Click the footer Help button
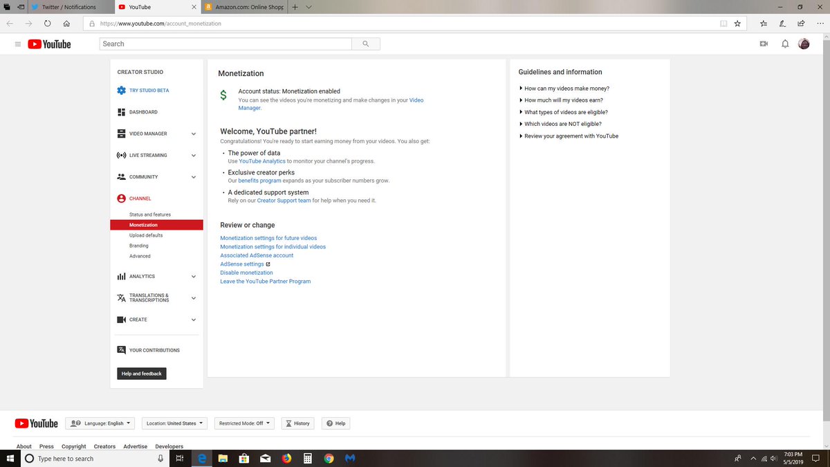This screenshot has width=830, height=467. (x=335, y=423)
